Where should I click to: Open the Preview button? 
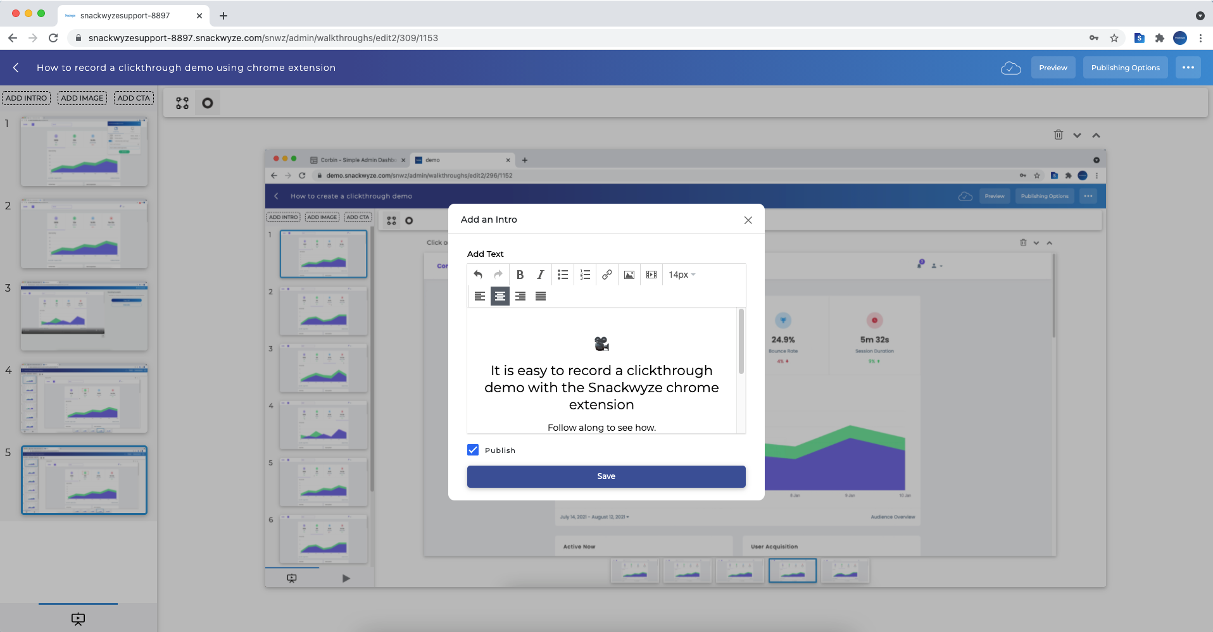1053,68
